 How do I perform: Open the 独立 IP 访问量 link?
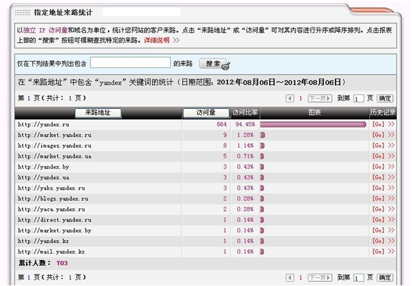pyautogui.click(x=45, y=30)
